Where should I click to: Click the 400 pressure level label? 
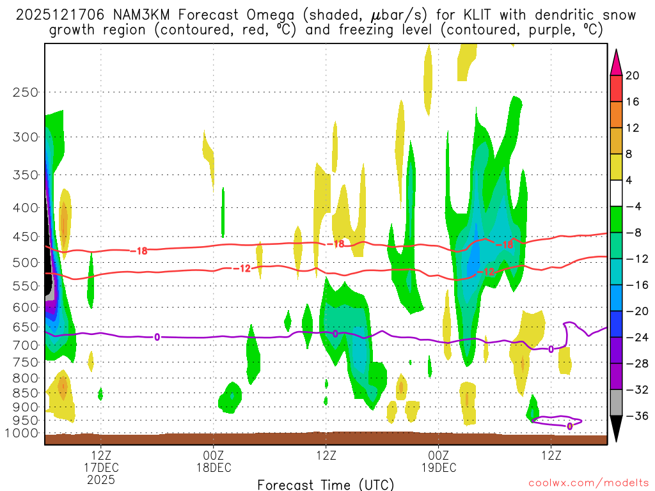(26, 208)
